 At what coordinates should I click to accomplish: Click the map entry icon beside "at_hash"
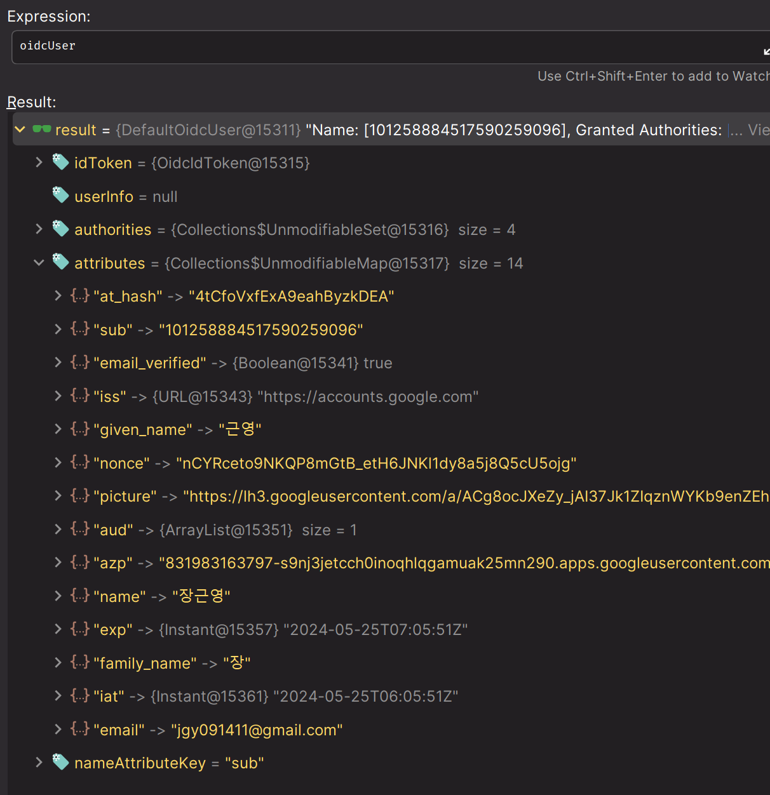[x=80, y=296]
